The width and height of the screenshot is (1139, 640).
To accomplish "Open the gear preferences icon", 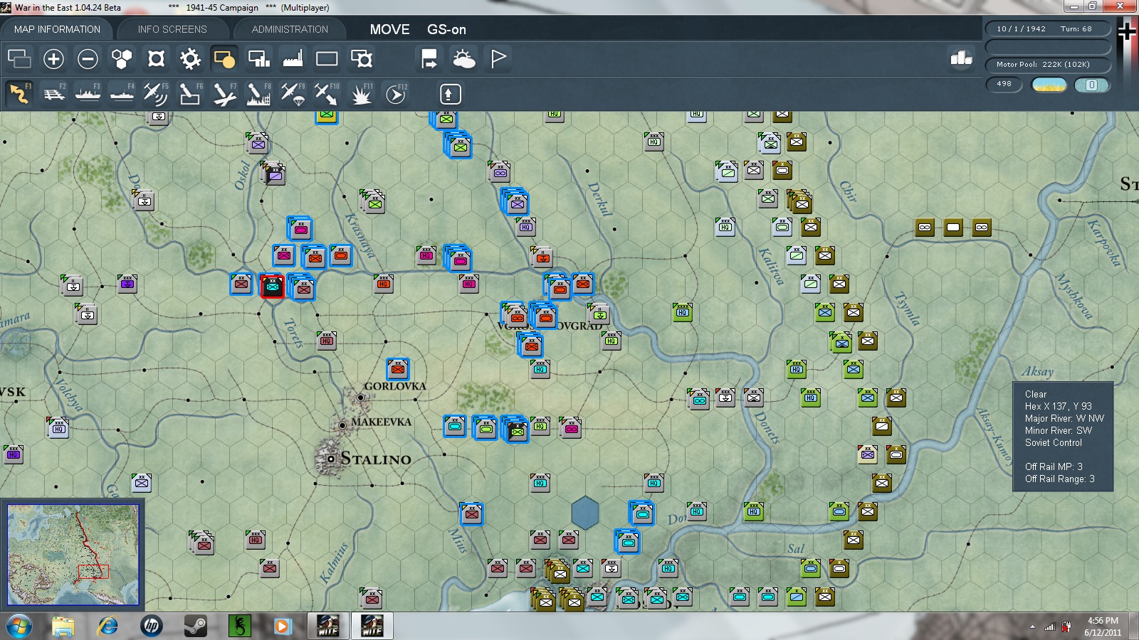I will click(x=190, y=58).
